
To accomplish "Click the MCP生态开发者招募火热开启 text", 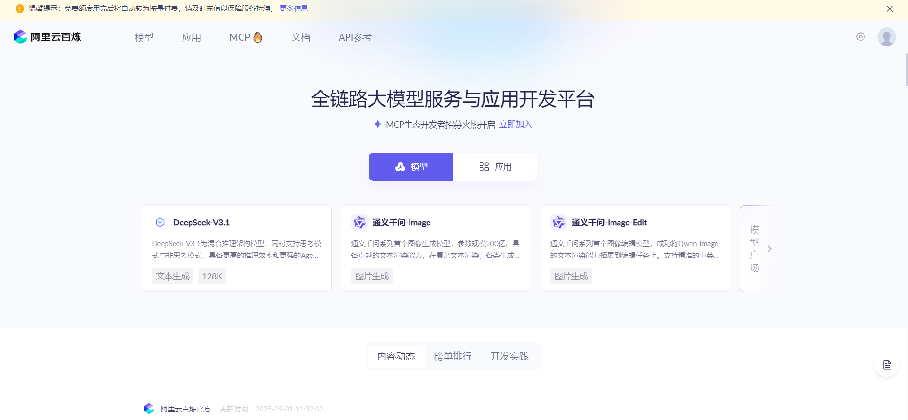I will 440,124.
